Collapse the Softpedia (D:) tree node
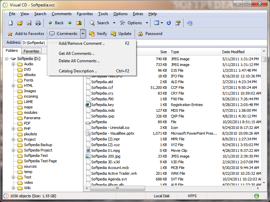This screenshot has width=270, height=202. click(x=6, y=59)
